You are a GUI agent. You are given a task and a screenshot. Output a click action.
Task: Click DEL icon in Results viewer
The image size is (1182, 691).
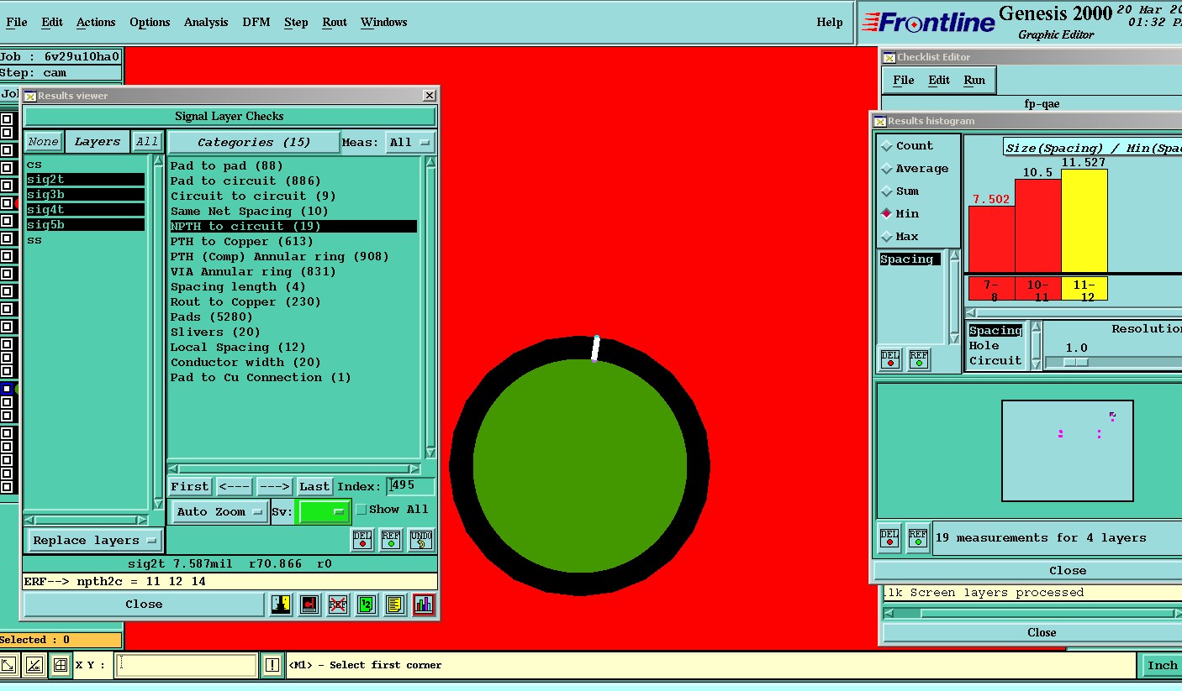click(362, 539)
